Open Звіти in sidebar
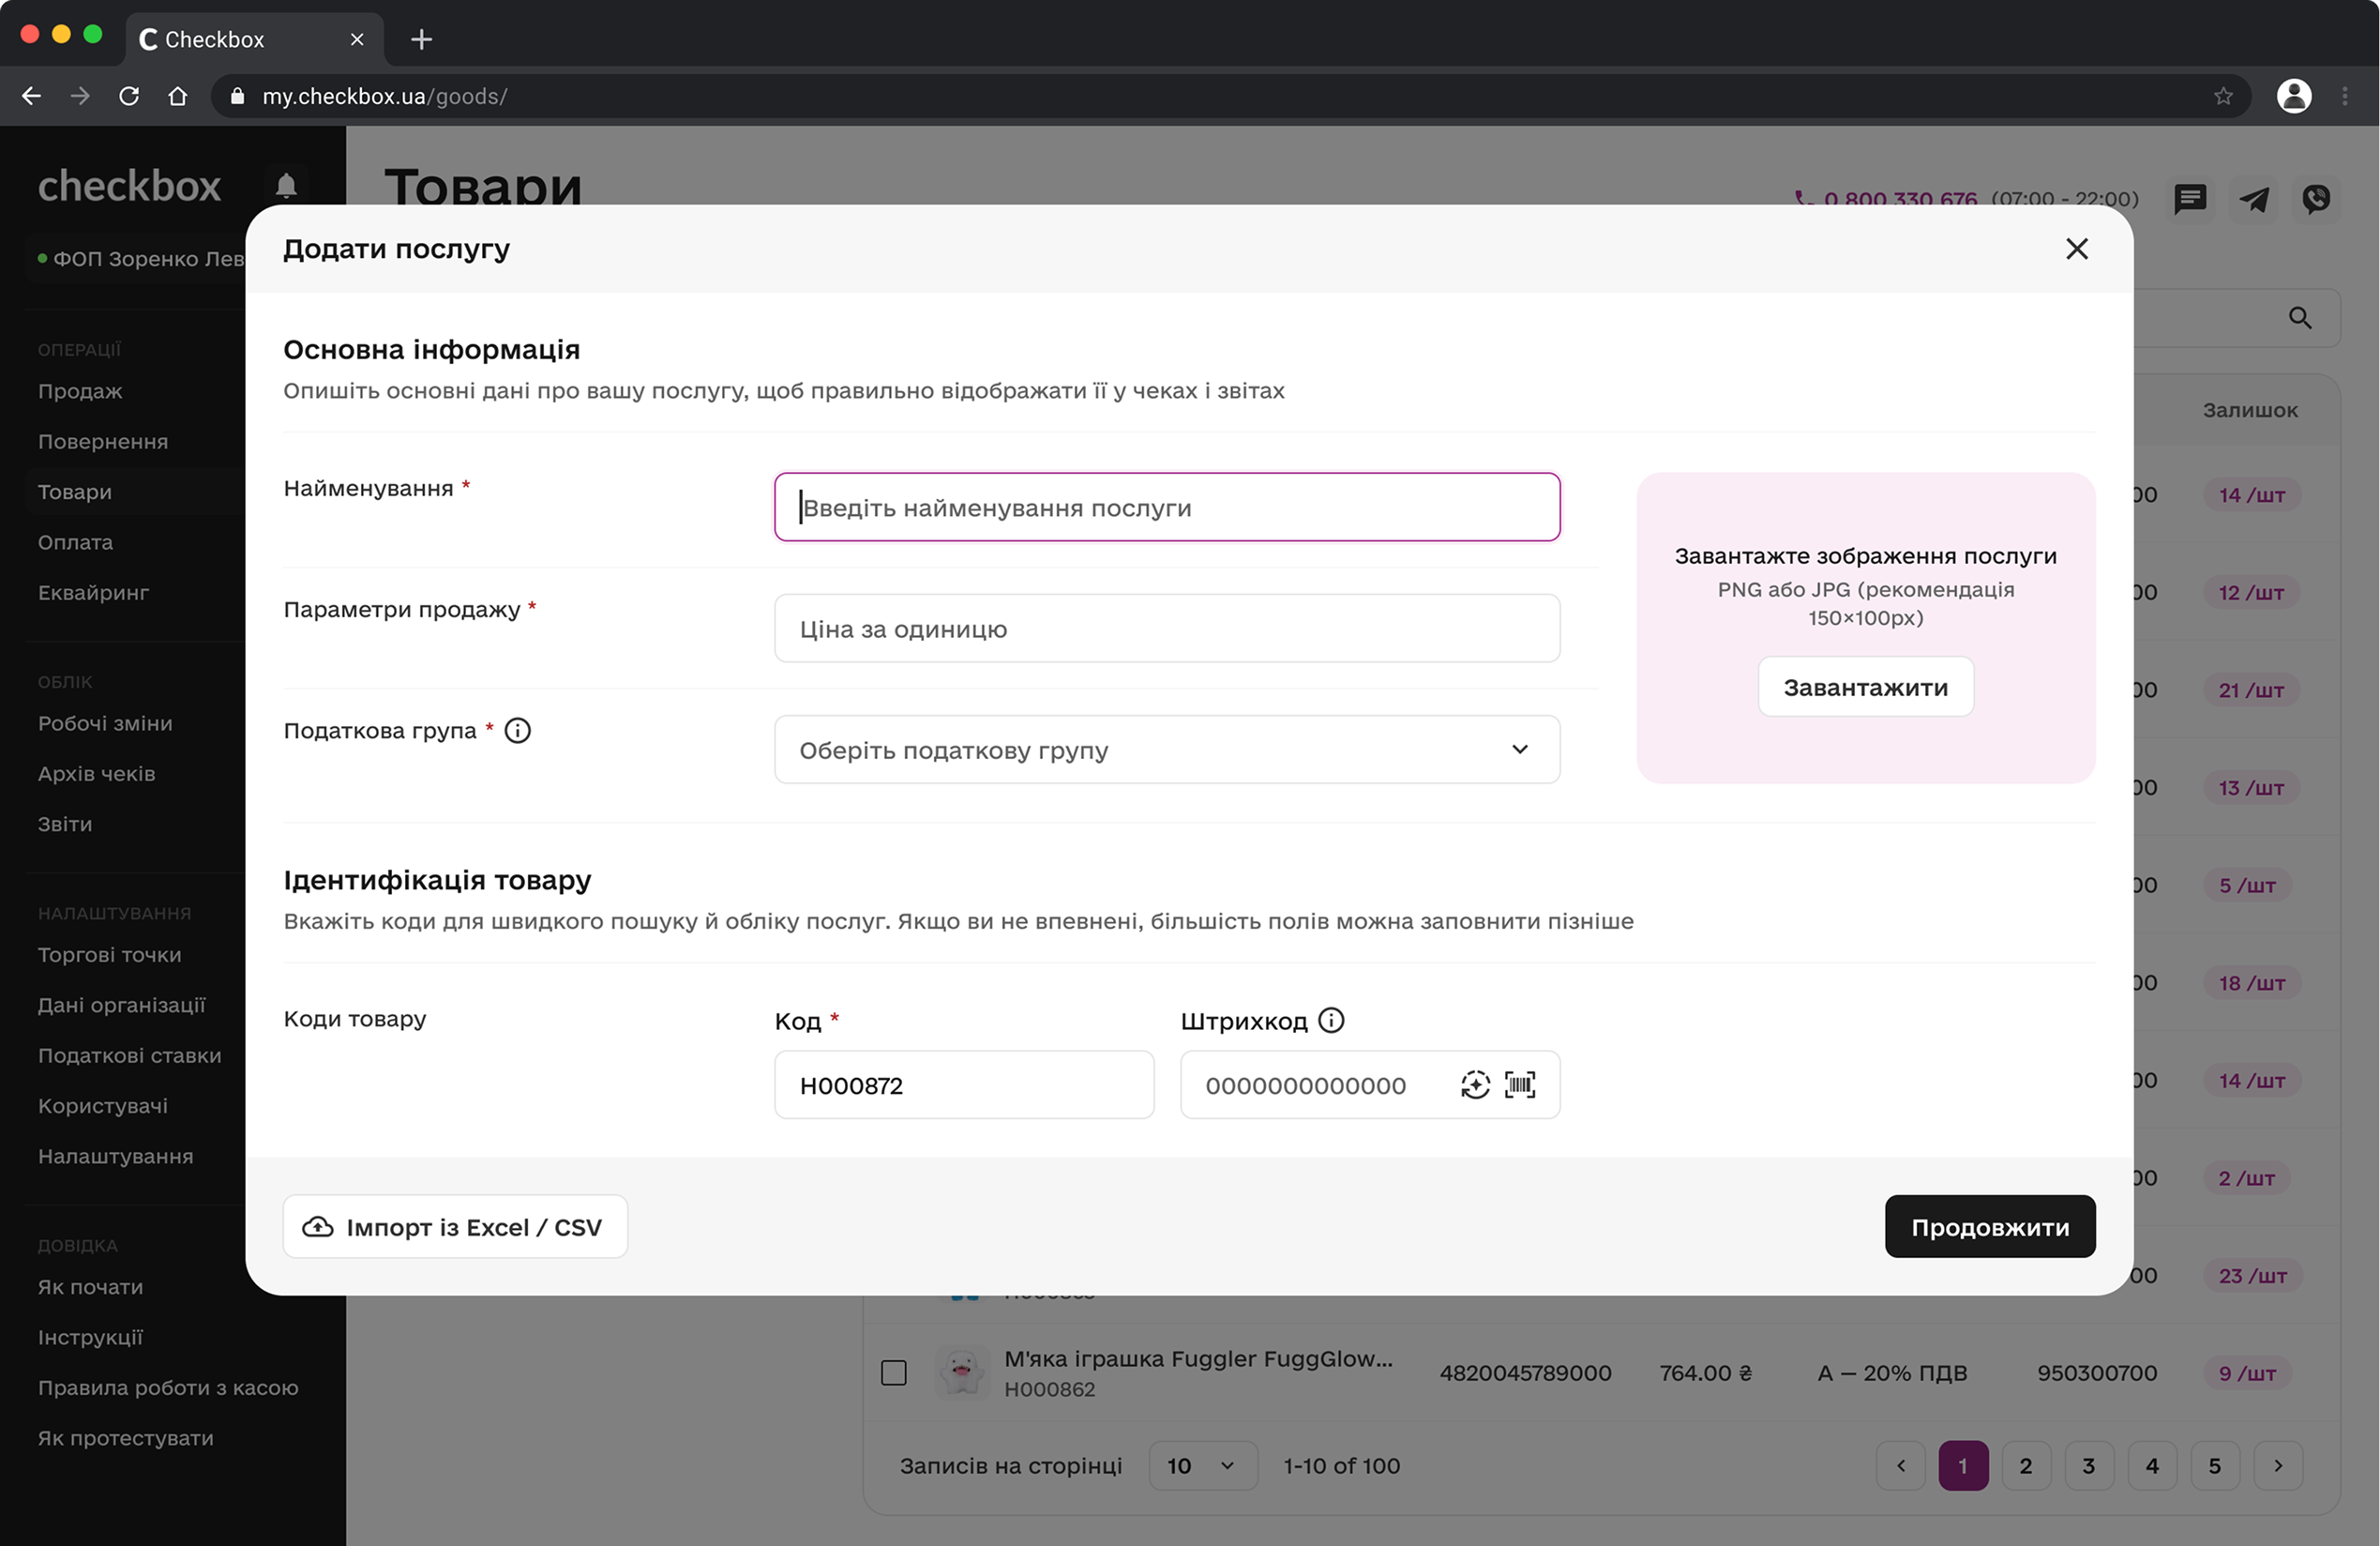Viewport: 2380px width, 1546px height. 65,824
